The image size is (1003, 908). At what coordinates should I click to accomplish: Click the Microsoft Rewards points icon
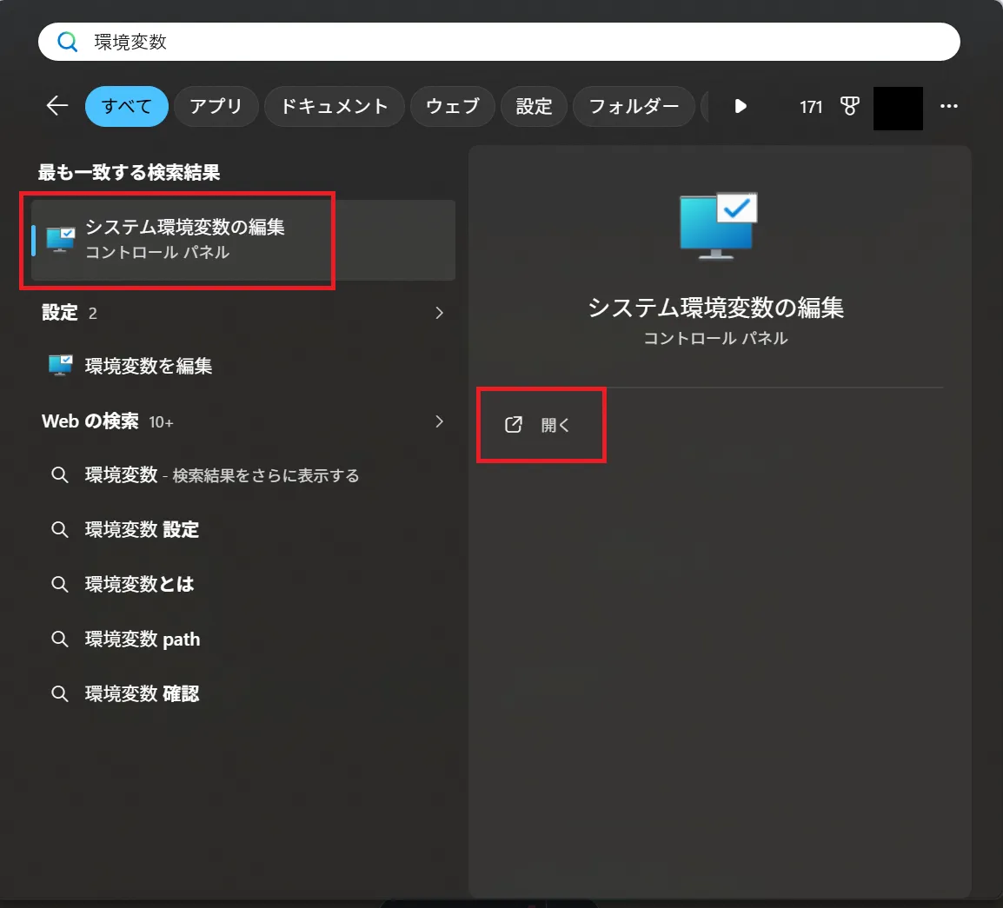tap(849, 106)
